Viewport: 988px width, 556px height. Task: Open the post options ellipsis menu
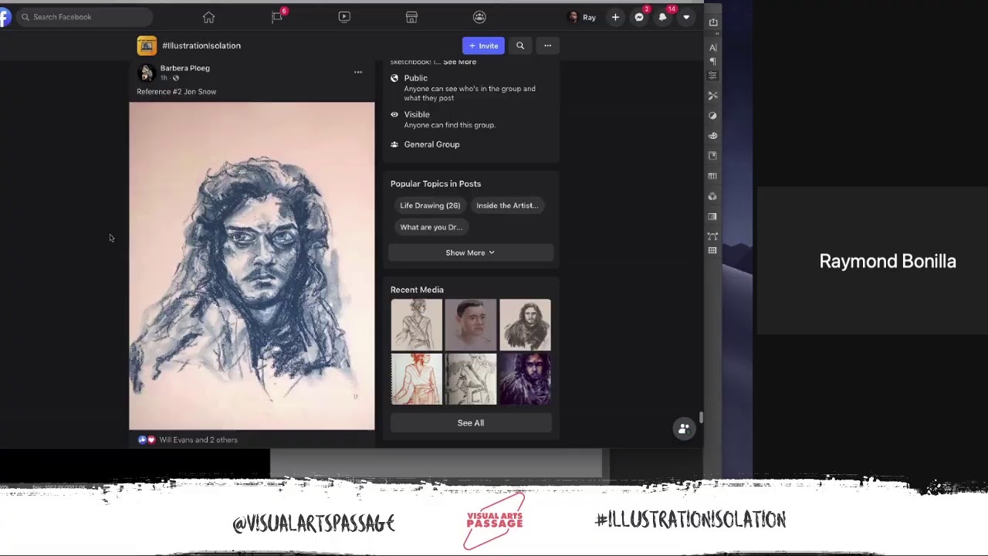pos(358,72)
